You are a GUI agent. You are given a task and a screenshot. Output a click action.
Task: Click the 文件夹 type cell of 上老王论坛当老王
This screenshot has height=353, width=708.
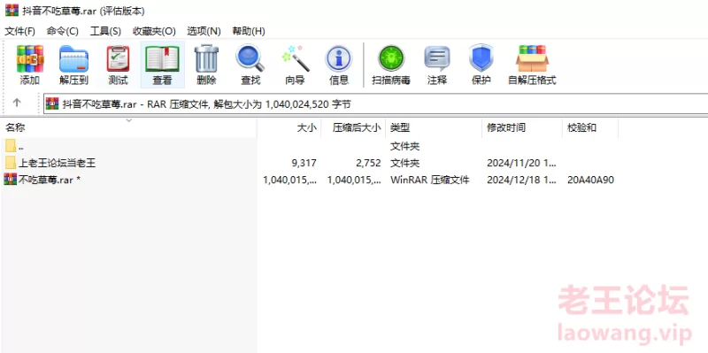click(405, 163)
